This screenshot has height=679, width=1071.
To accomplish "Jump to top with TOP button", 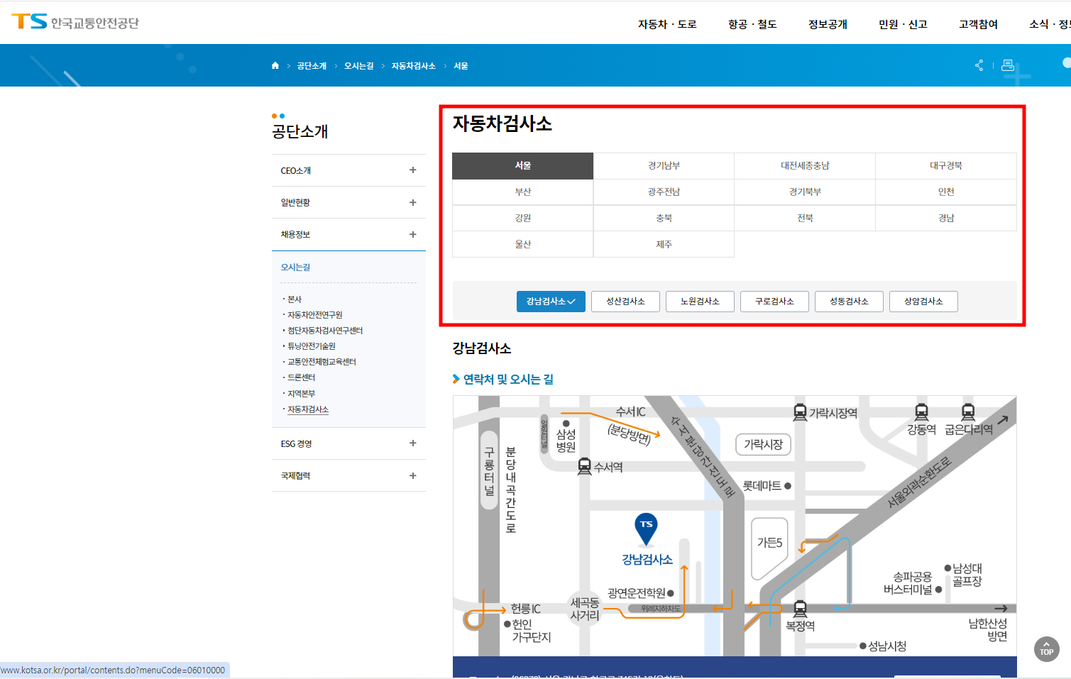I will pyautogui.click(x=1047, y=649).
